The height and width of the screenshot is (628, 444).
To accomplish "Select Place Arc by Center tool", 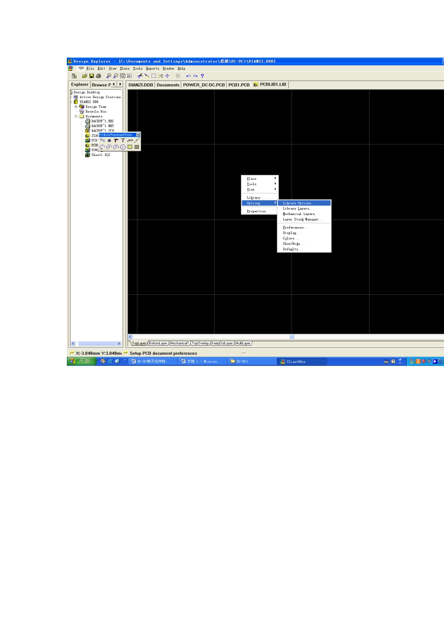I will point(102,147).
